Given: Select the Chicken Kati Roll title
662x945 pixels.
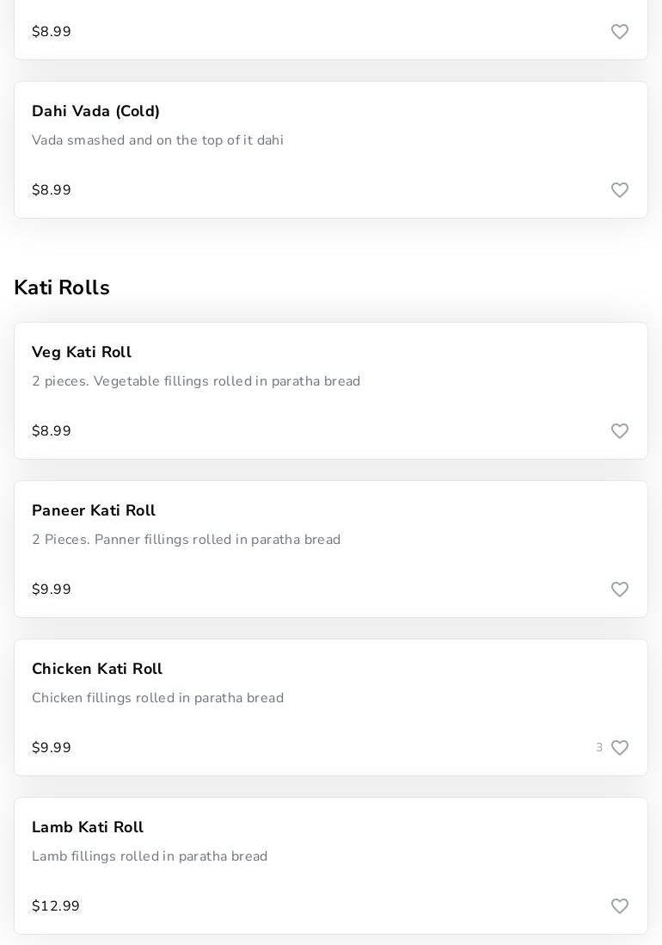Looking at the screenshot, I should 97,669.
